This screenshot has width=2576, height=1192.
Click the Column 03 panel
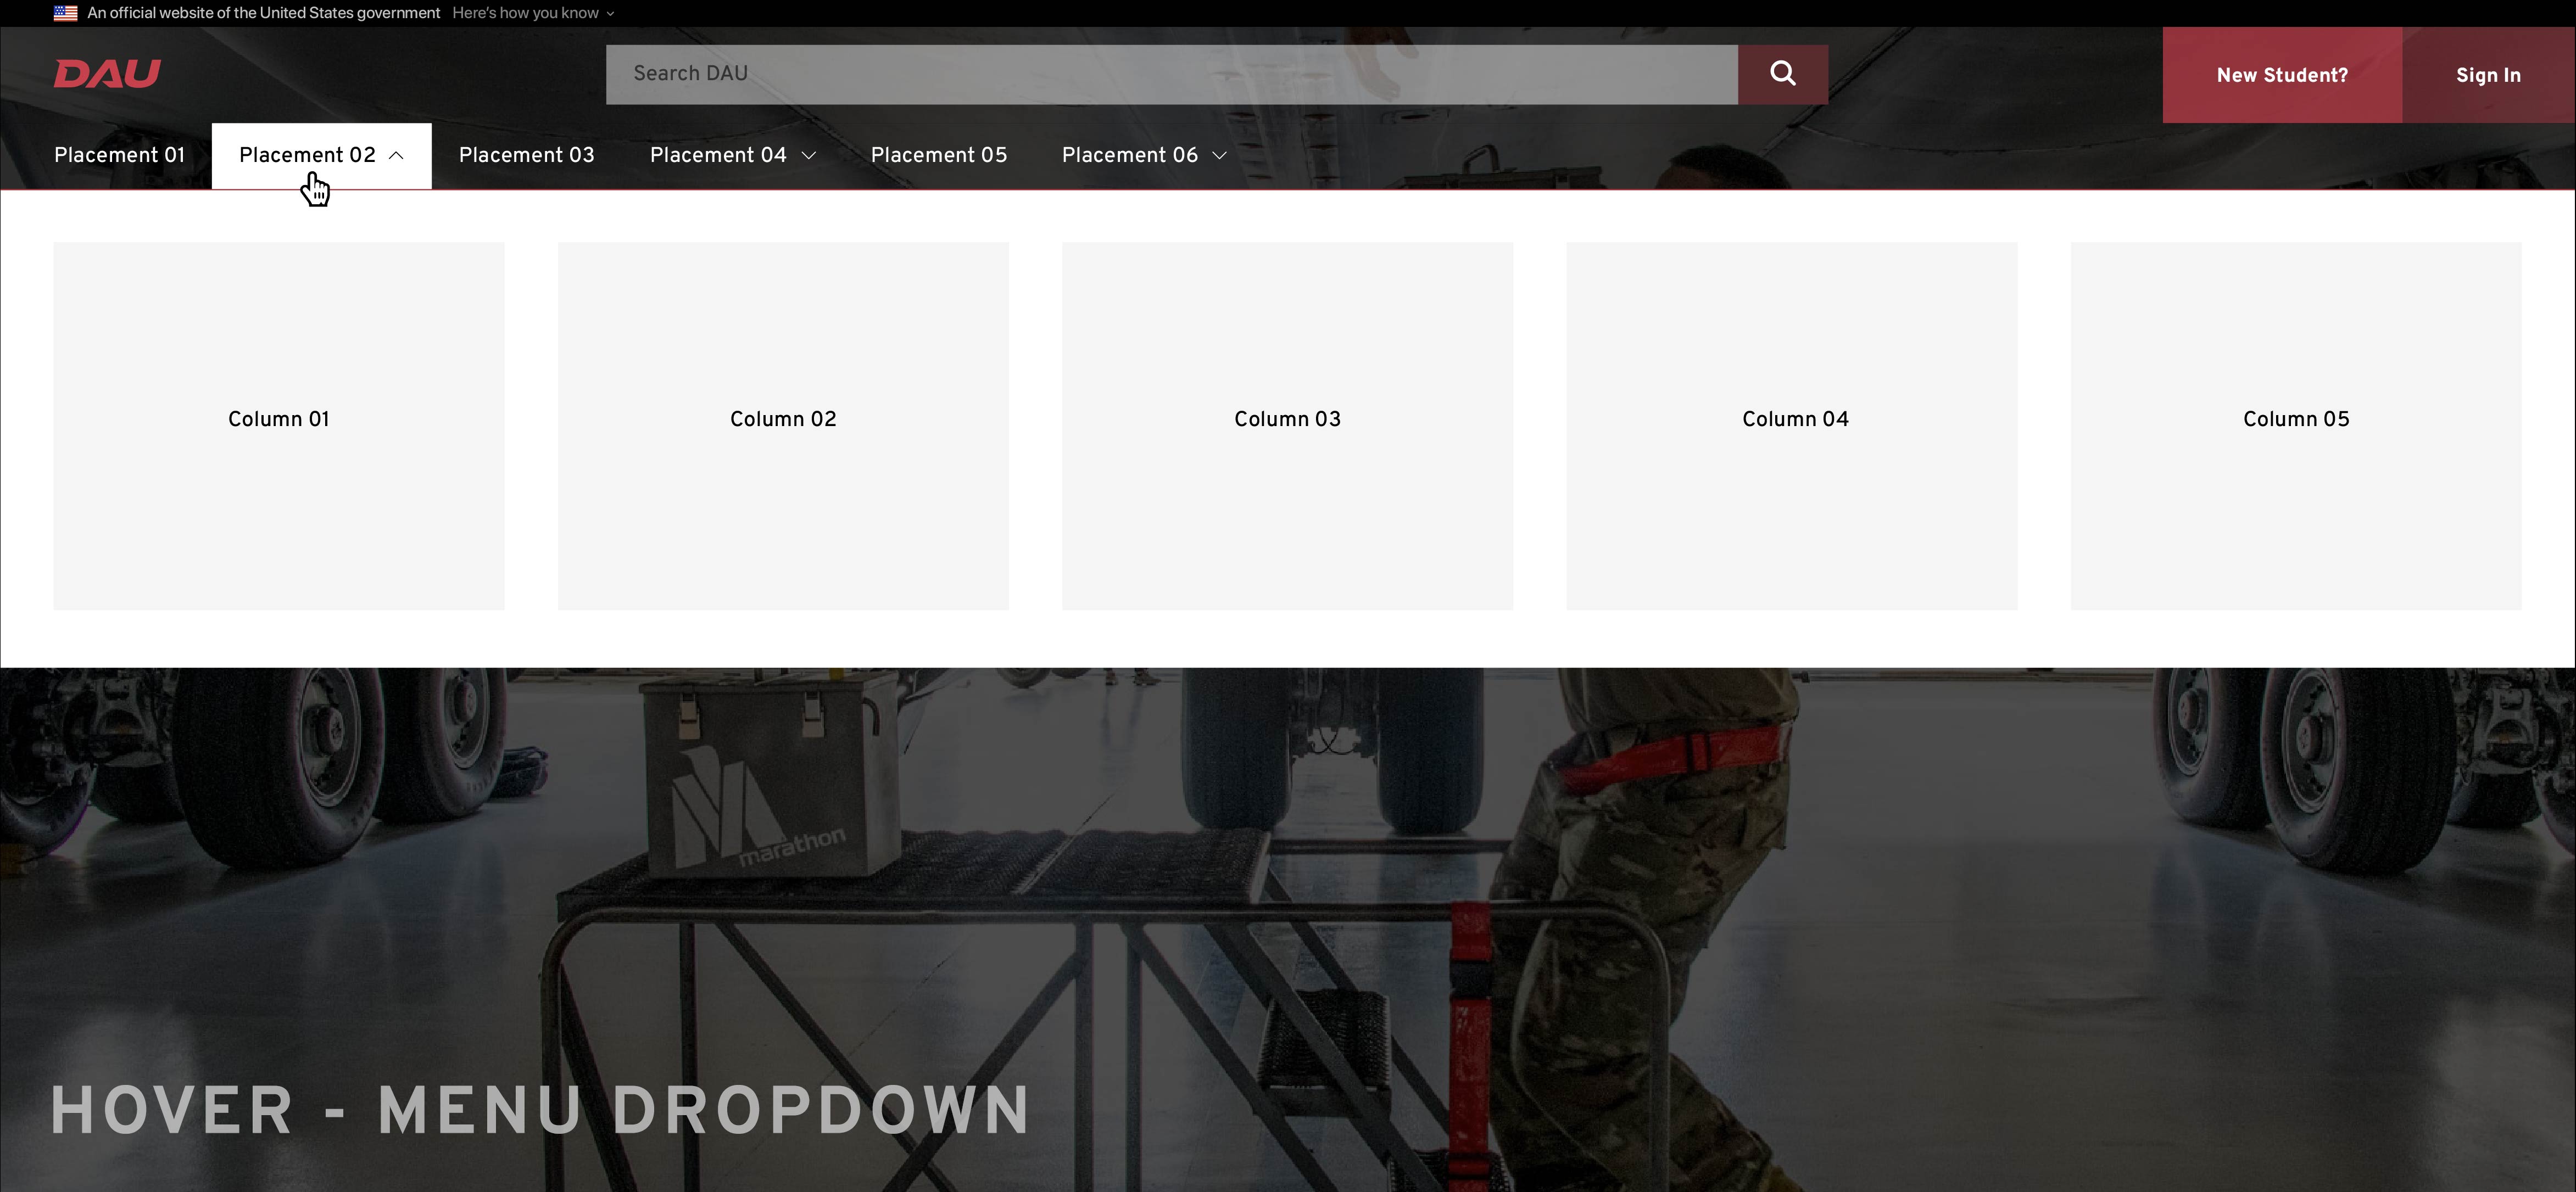click(1287, 426)
